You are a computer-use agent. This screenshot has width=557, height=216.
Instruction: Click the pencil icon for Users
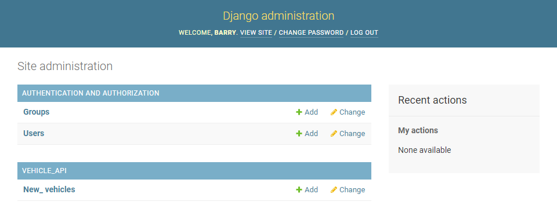[334, 133]
